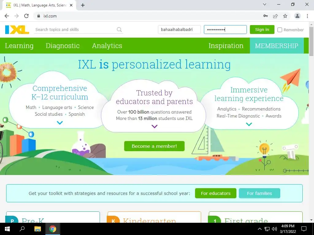The image size is (314, 235).
Task: Click the Sign in button
Action: point(262,30)
